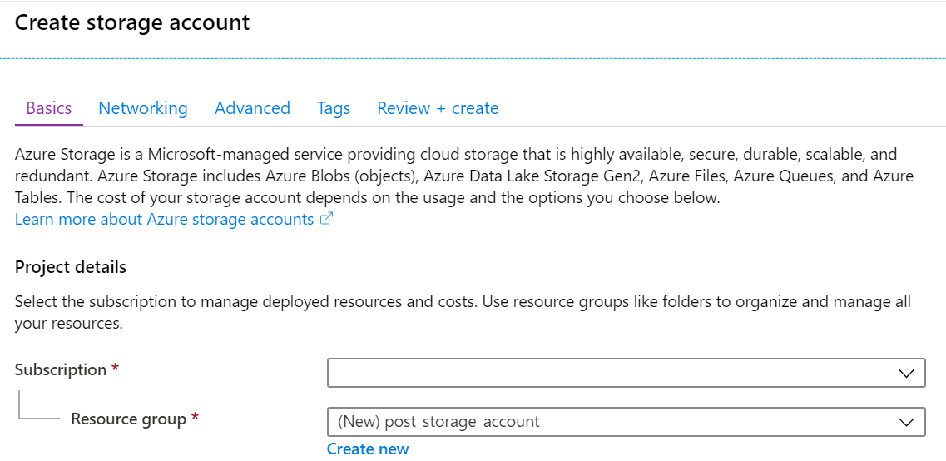
Task: Switch to the Networking tab
Action: pyautogui.click(x=143, y=108)
